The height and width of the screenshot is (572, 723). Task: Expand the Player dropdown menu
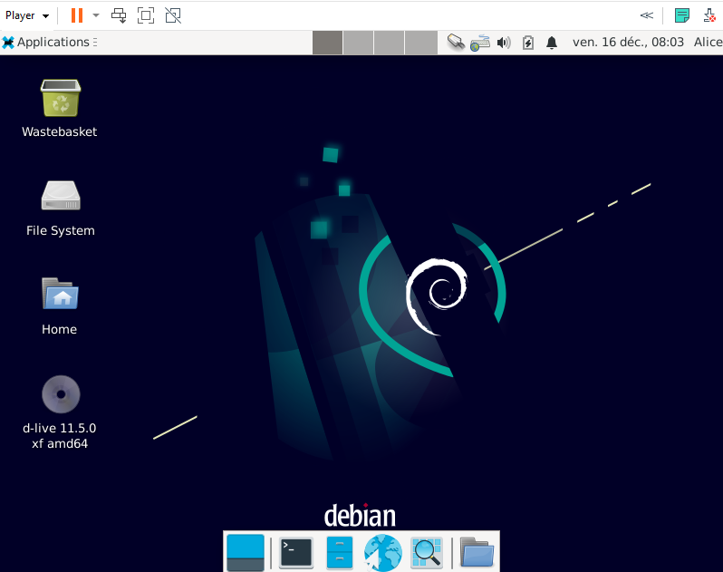27,15
